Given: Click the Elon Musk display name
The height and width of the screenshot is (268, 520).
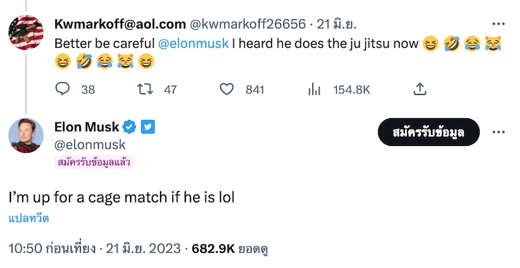Looking at the screenshot, I should pyautogui.click(x=87, y=127).
